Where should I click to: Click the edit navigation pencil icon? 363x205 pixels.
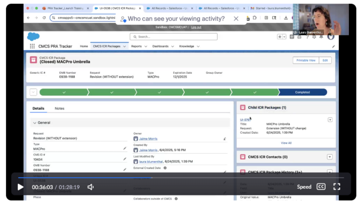pos(333,46)
